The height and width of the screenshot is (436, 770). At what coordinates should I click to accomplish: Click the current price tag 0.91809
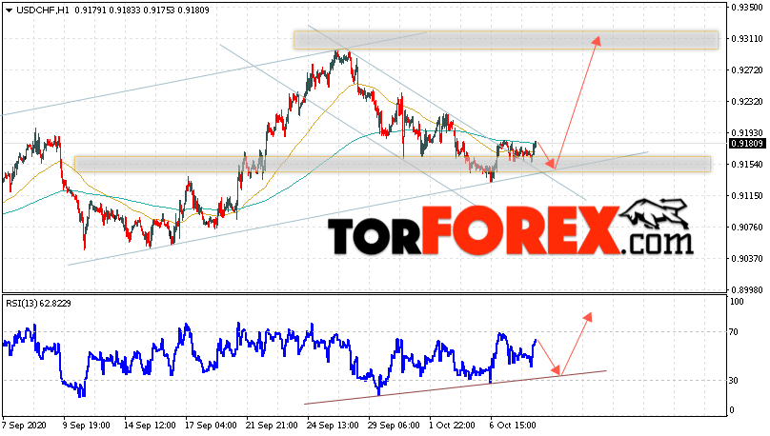coord(747,144)
